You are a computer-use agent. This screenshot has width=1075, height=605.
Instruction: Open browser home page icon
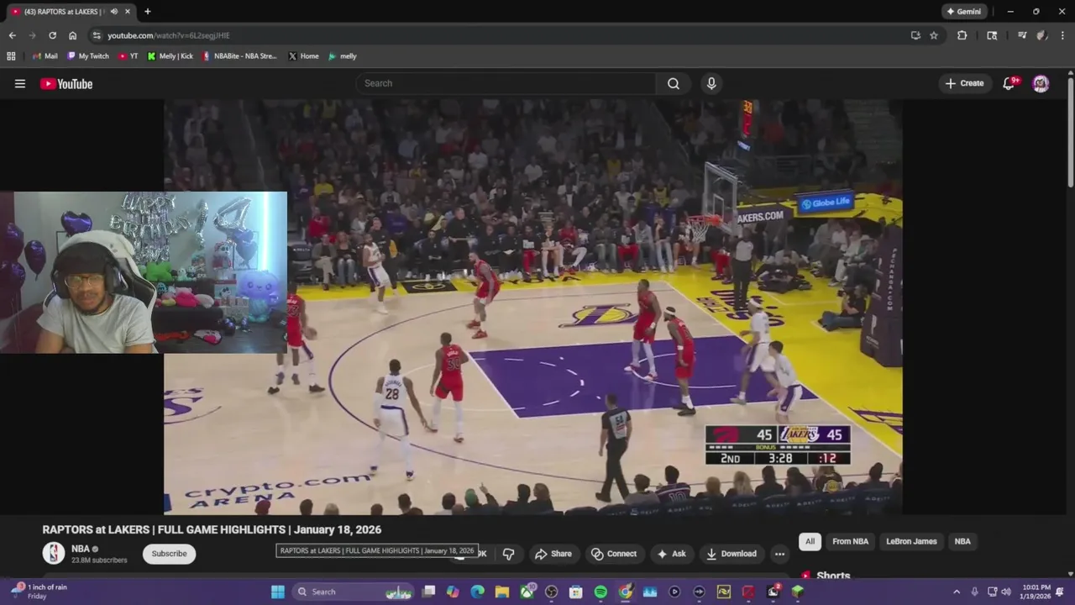click(x=72, y=35)
